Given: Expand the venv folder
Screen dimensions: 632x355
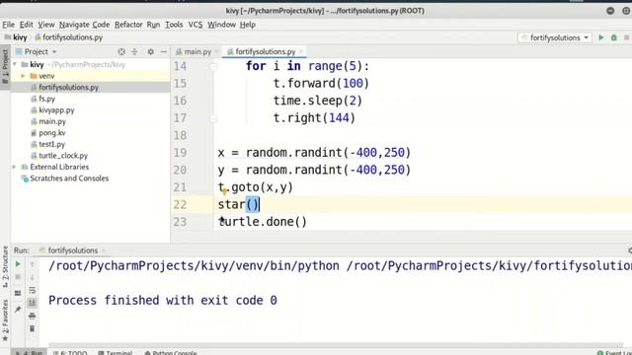Looking at the screenshot, I should point(23,76).
